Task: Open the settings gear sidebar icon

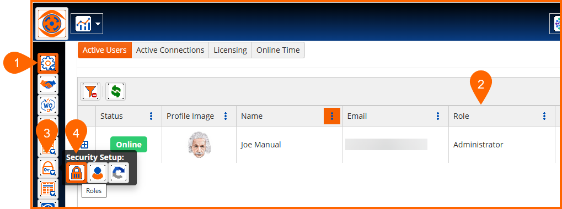Action: click(x=47, y=63)
